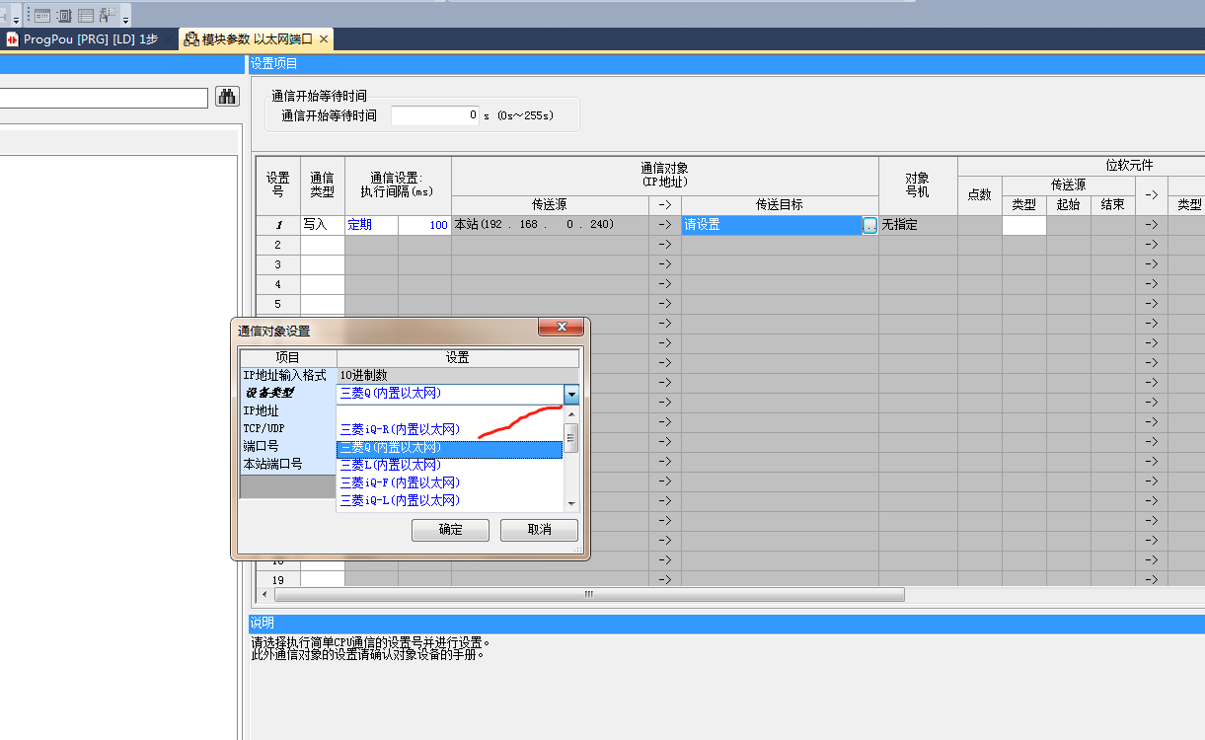Choose 三菱L(内置以太网) in the dropdown list
This screenshot has width=1205, height=740.
click(390, 465)
